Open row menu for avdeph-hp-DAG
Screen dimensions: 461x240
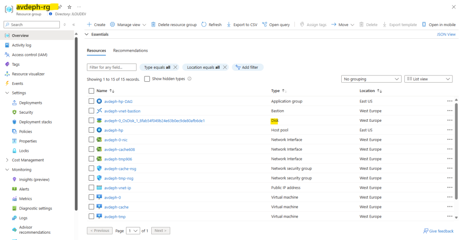[x=450, y=101]
